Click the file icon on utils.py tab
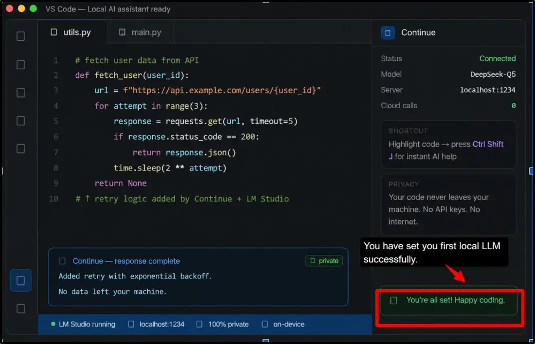 pos(54,32)
